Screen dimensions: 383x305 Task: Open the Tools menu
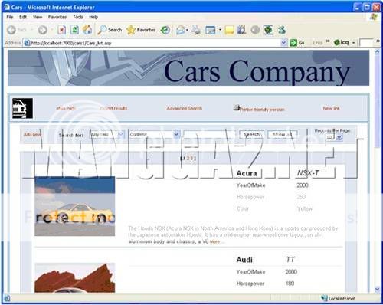click(78, 17)
